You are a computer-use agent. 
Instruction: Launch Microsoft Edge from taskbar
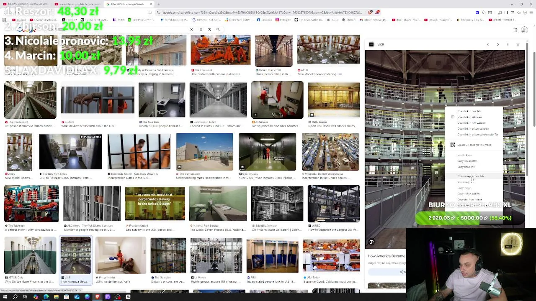46,297
